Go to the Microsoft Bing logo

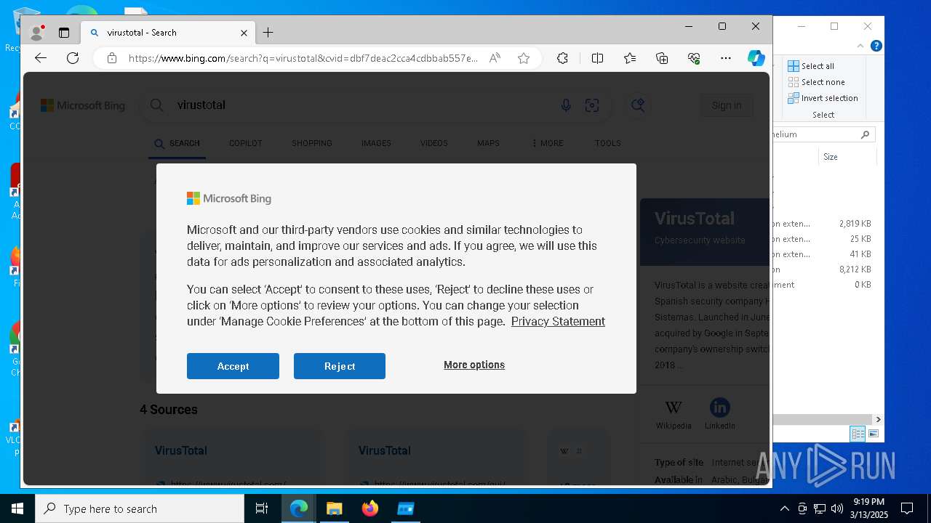click(83, 105)
